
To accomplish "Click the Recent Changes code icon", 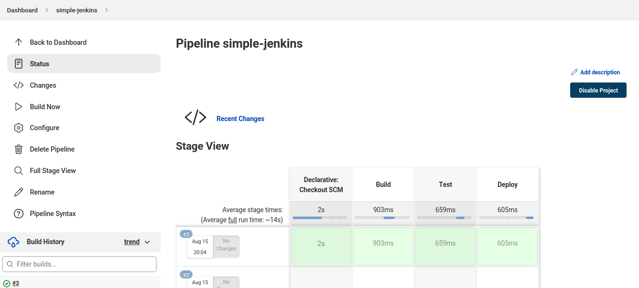I will (195, 118).
